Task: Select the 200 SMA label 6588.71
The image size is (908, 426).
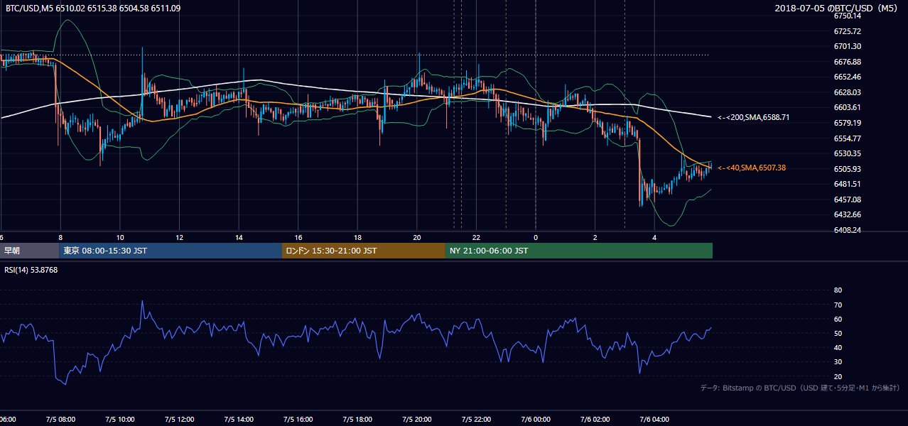Action: point(753,117)
